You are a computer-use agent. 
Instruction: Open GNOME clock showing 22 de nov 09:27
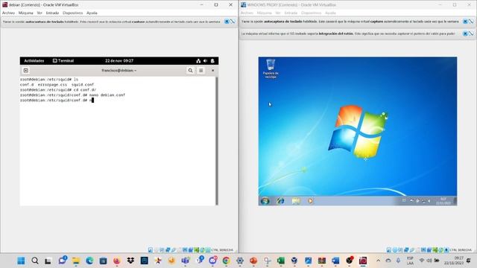tap(119, 61)
